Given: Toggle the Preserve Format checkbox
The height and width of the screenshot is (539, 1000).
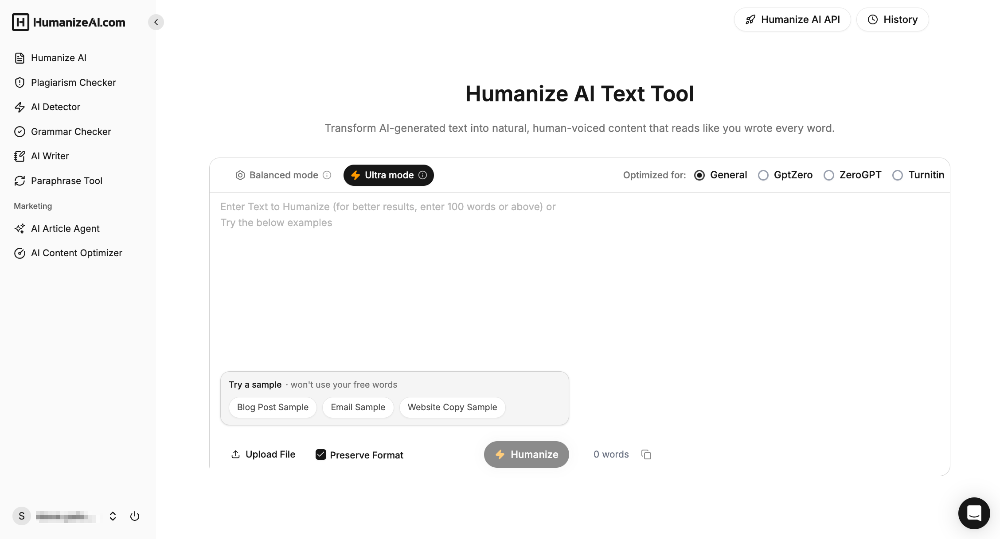Looking at the screenshot, I should coord(321,454).
